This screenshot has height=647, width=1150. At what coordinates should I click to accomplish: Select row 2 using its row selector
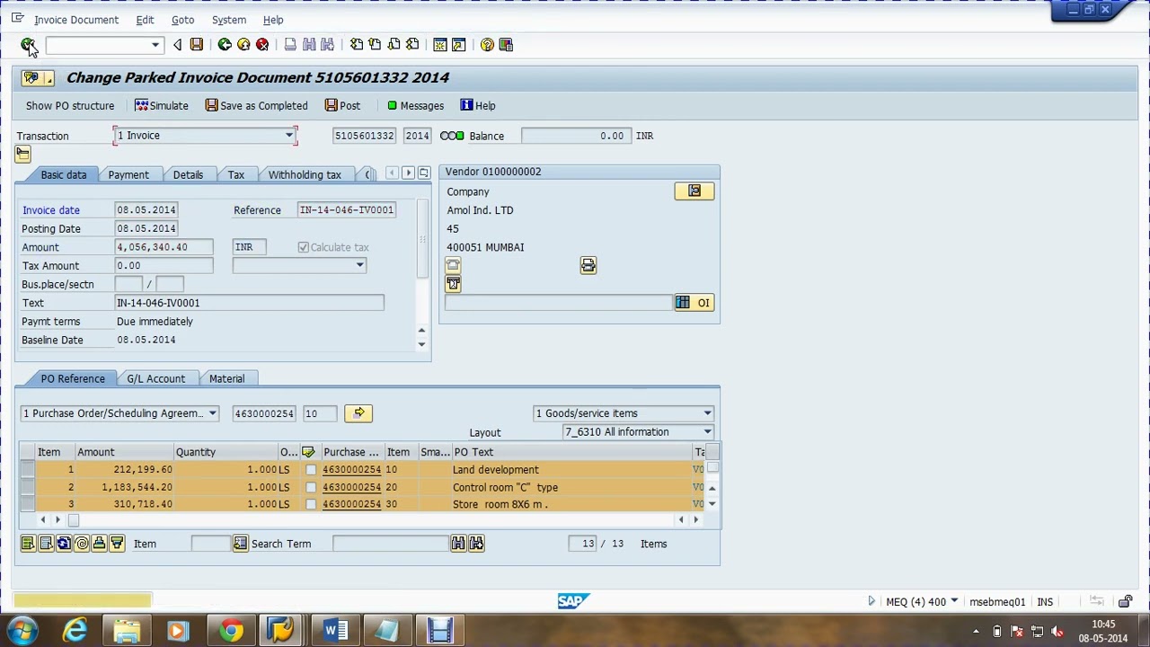pos(27,487)
